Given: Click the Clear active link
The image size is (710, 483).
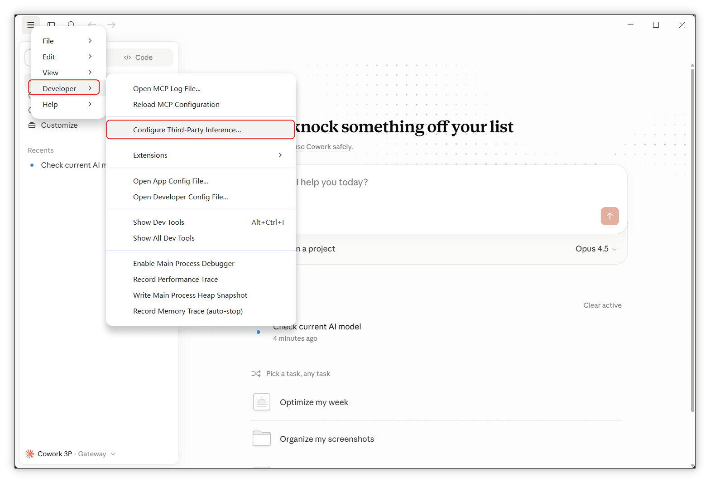Looking at the screenshot, I should pos(602,305).
